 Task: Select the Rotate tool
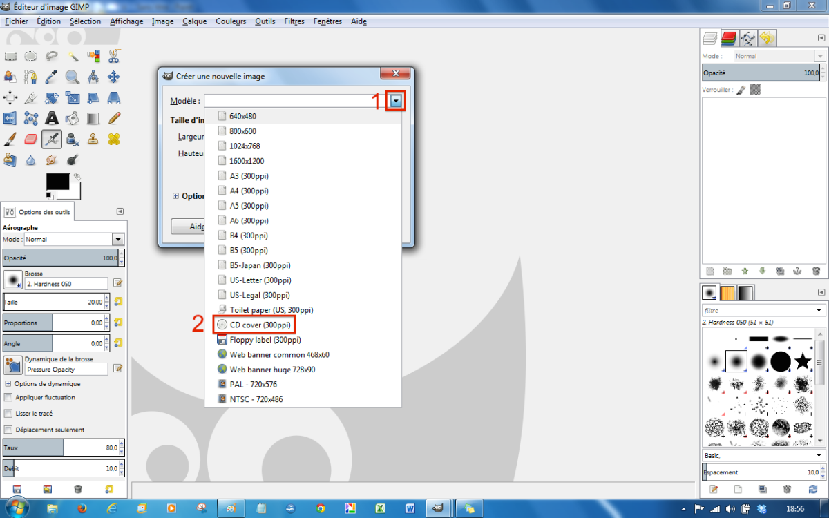pos(52,97)
